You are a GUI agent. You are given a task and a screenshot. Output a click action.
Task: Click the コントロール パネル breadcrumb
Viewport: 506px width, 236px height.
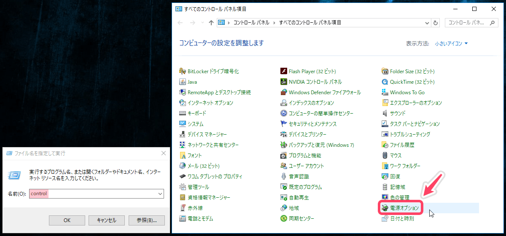coord(251,23)
